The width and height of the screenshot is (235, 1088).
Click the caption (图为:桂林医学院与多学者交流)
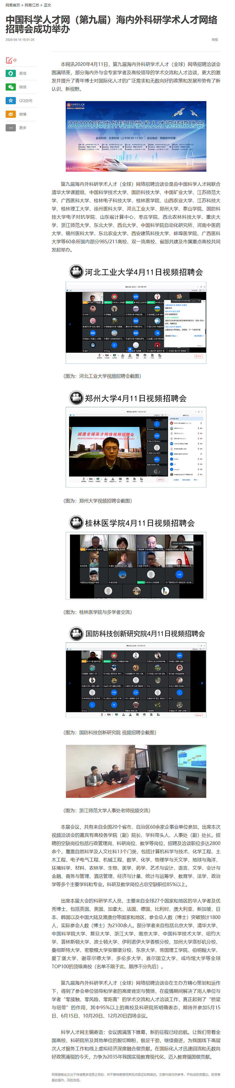coord(98,612)
